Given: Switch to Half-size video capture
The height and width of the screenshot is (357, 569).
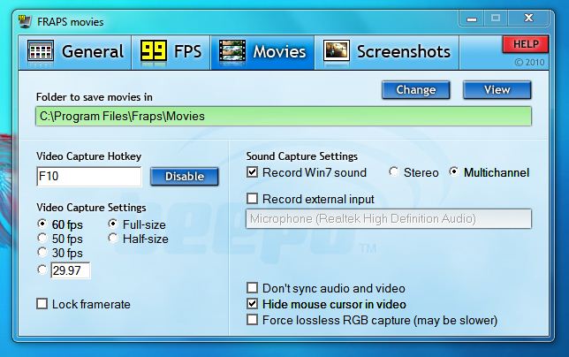Looking at the screenshot, I should [138, 239].
